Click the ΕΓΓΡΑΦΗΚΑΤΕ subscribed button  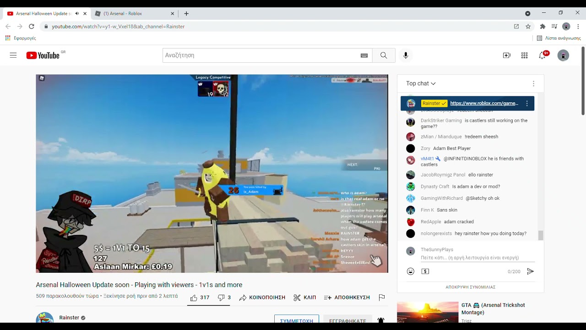click(347, 319)
